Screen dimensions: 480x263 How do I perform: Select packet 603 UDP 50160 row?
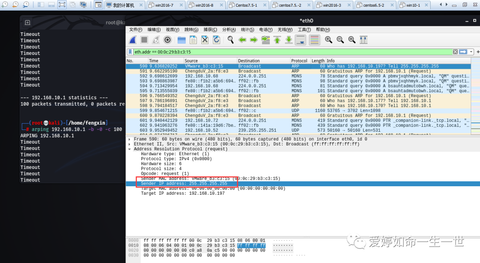pyautogui.click(x=298, y=130)
